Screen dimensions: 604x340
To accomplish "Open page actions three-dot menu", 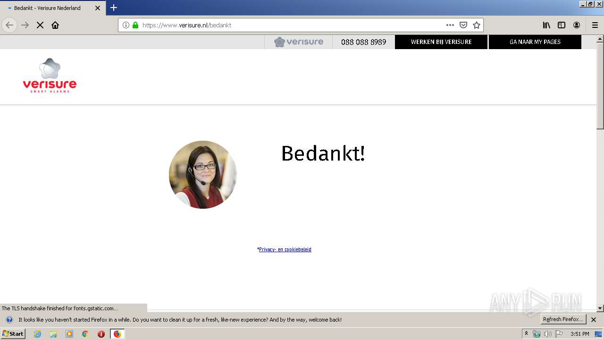I will point(450,25).
